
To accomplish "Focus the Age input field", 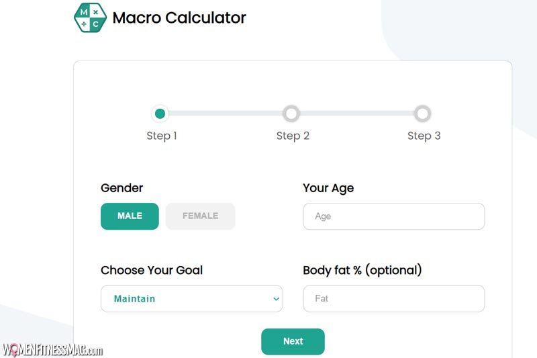I will click(394, 216).
